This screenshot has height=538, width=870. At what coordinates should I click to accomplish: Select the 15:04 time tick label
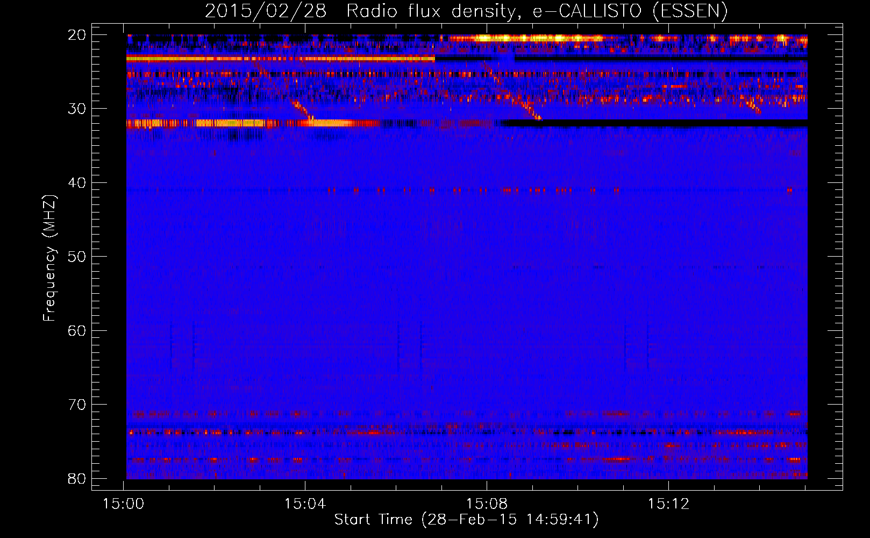305,504
